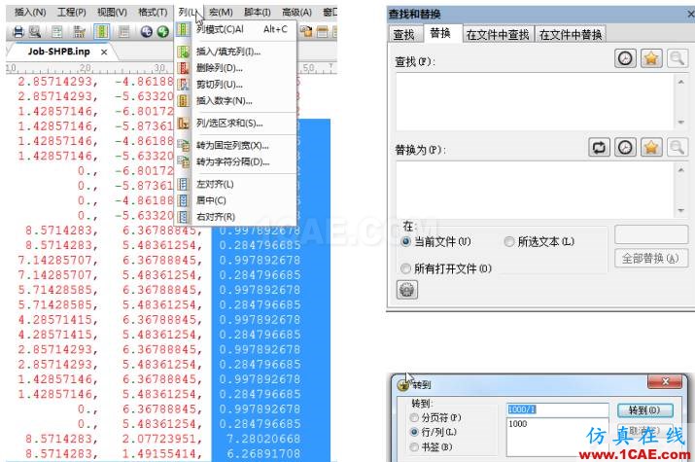Image resolution: width=695 pixels, height=462 pixels.
Task: Click the green globe toolbar icon
Action: coord(162,31)
